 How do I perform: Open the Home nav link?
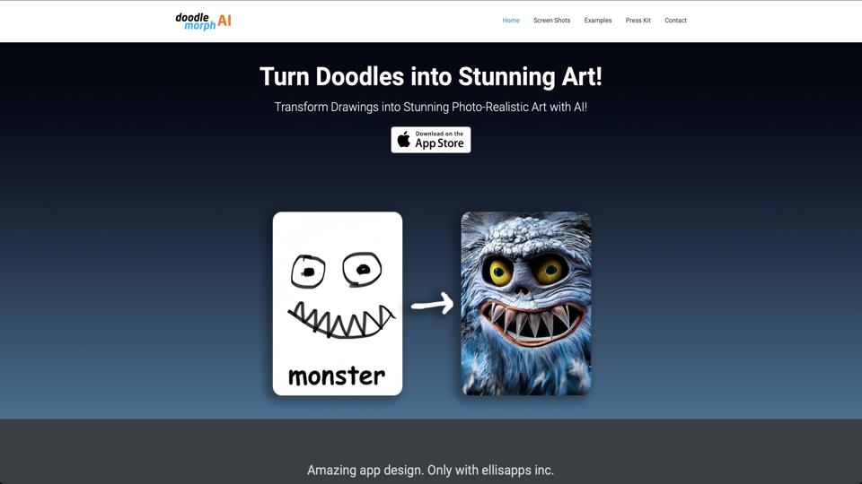click(511, 21)
